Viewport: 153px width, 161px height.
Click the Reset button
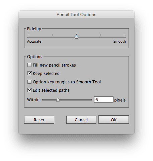pos(39,120)
